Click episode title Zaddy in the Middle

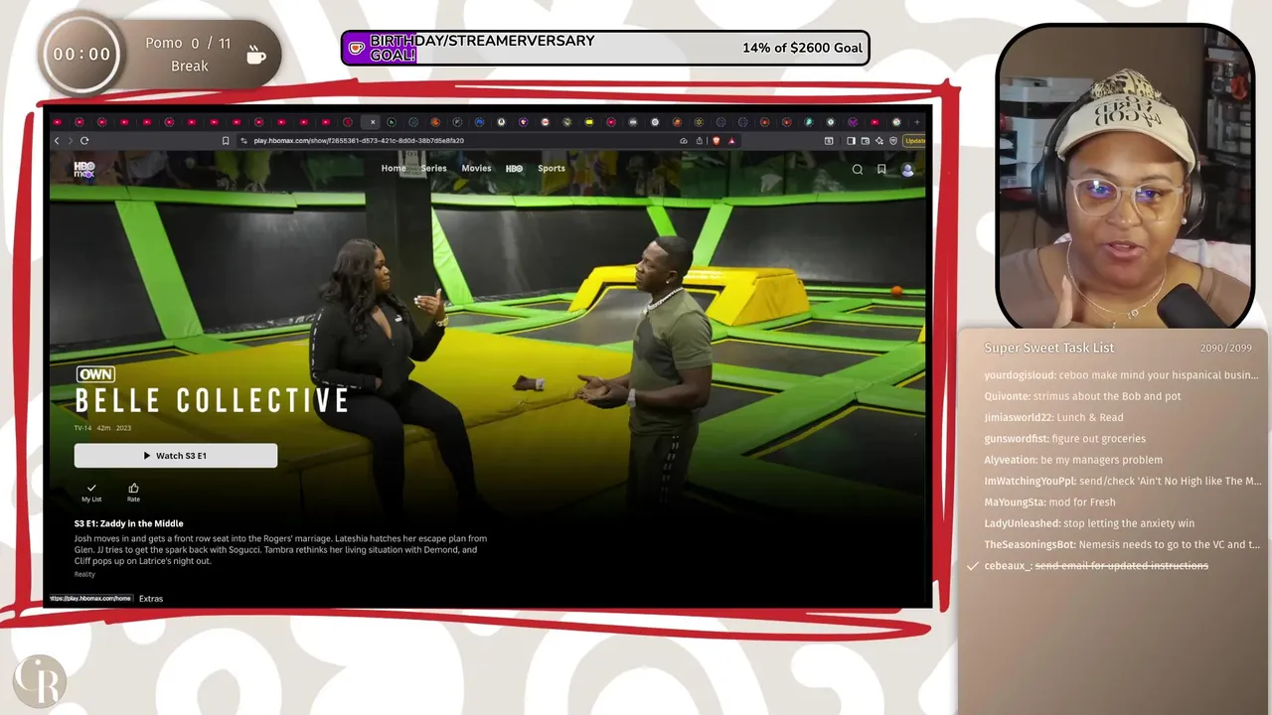(129, 523)
